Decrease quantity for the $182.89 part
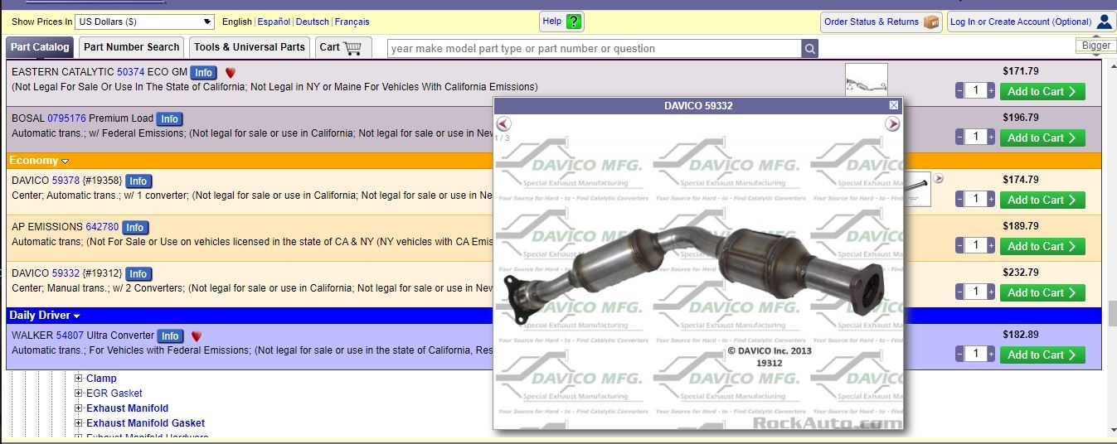 coord(959,355)
